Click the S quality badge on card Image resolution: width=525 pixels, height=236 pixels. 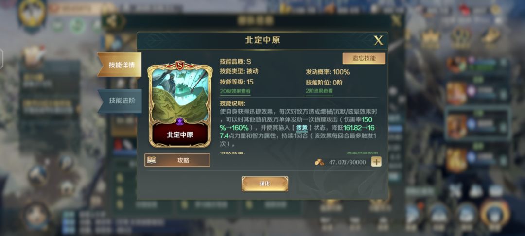pyautogui.click(x=180, y=65)
